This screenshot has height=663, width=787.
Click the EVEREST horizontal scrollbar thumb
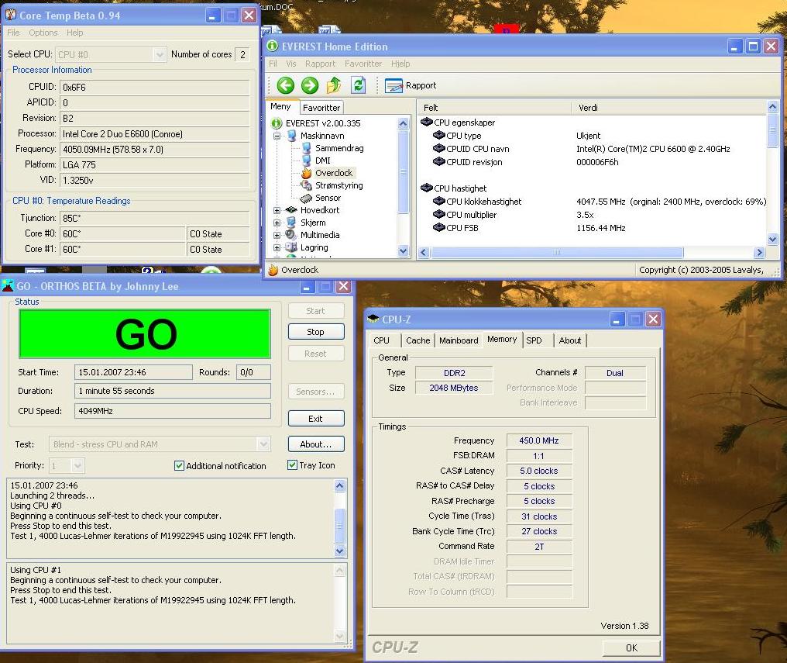pyautogui.click(x=557, y=252)
